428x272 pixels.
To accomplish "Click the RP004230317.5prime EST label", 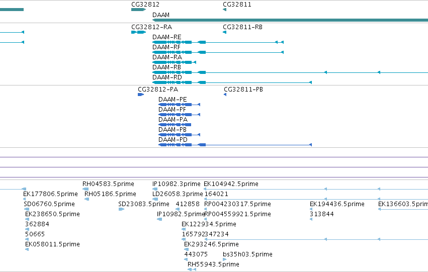I will pos(237,204).
